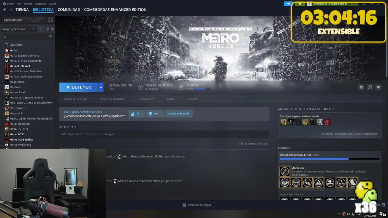
Task: Toggle the ready-to-play filter icon
Action: 52,29
